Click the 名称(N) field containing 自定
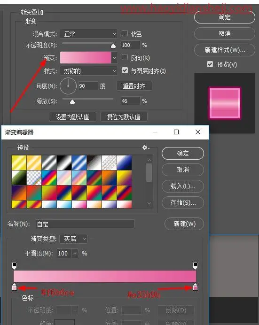 pyautogui.click(x=85, y=224)
